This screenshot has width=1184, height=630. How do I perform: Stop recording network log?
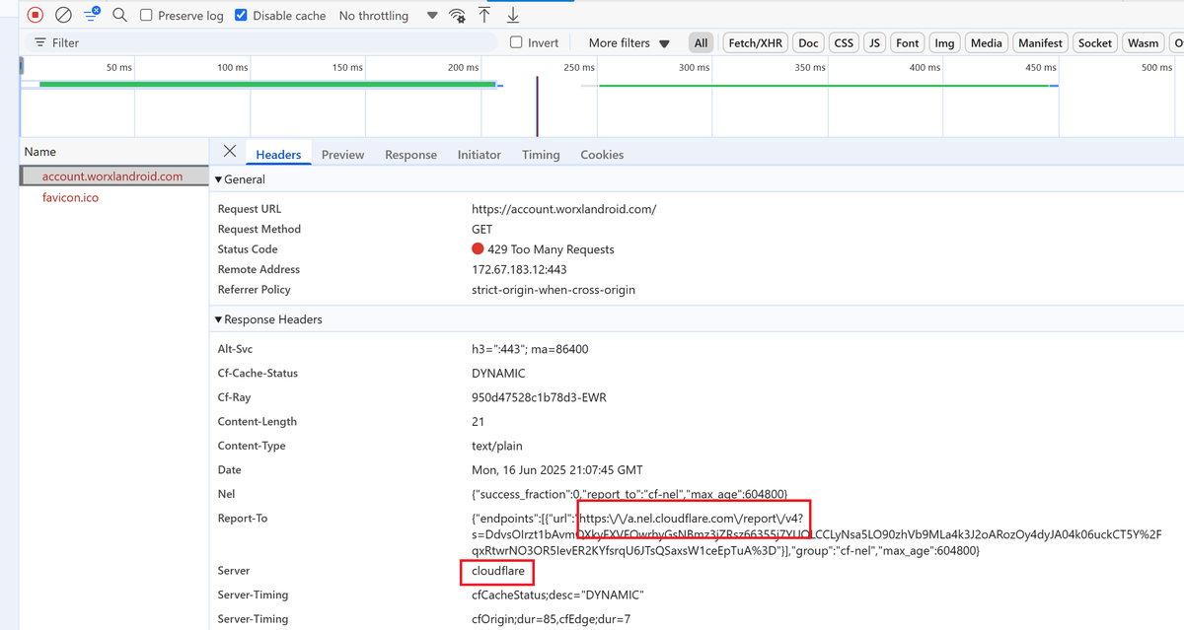[x=36, y=15]
